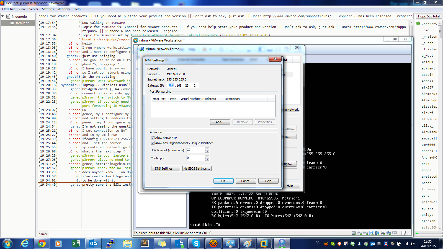This screenshot has width=443, height=249.
Task: Click the volume speaker tray icon
Action: [413, 244]
